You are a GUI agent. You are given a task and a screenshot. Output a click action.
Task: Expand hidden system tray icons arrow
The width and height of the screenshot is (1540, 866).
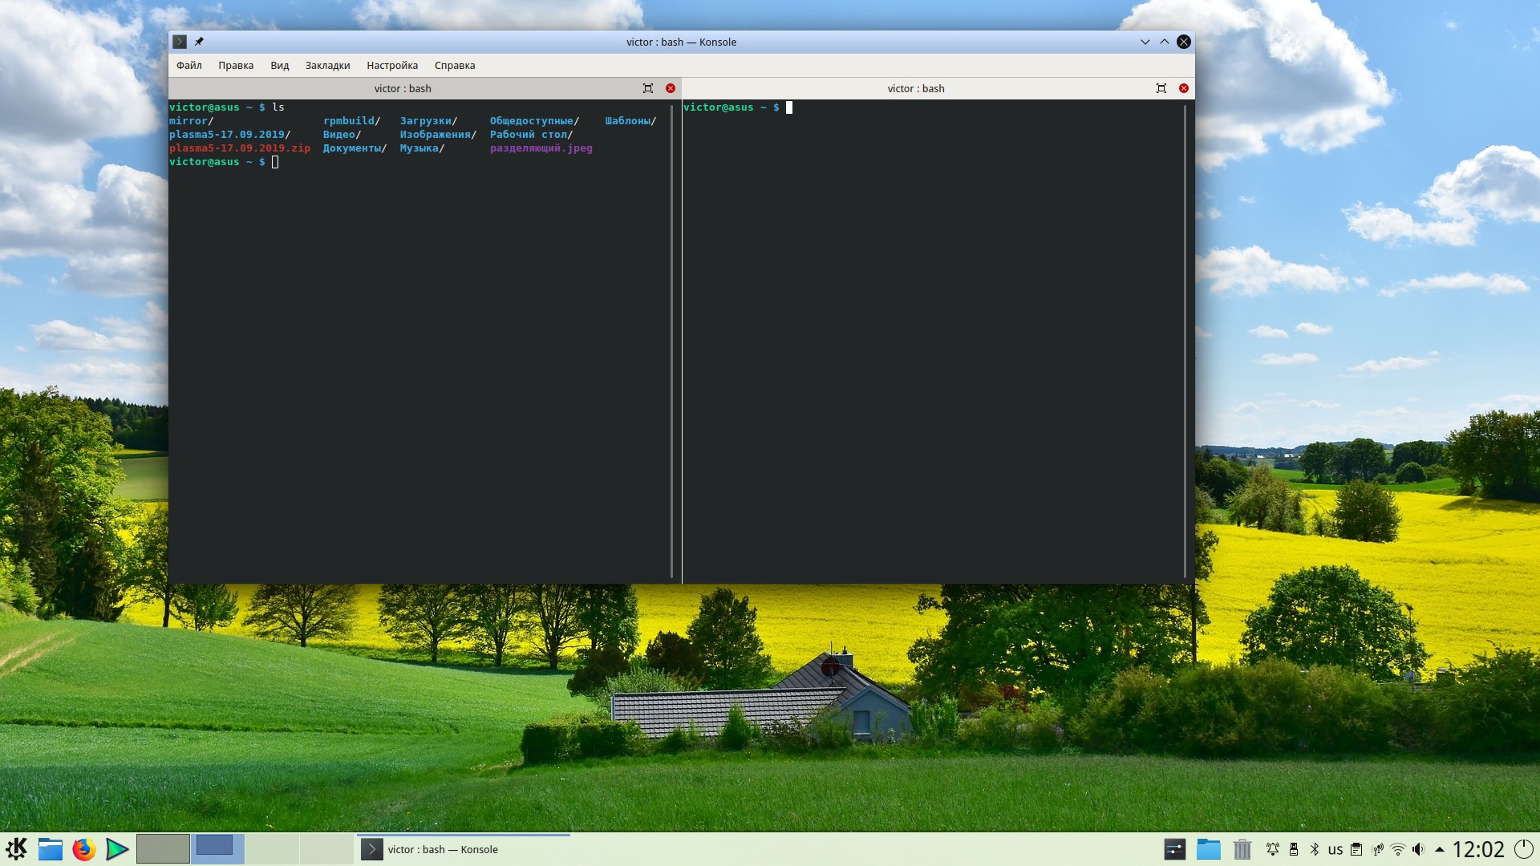click(1440, 849)
